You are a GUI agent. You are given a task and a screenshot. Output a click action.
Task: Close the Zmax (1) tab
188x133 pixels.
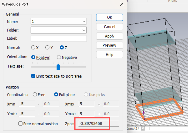pos(143,128)
